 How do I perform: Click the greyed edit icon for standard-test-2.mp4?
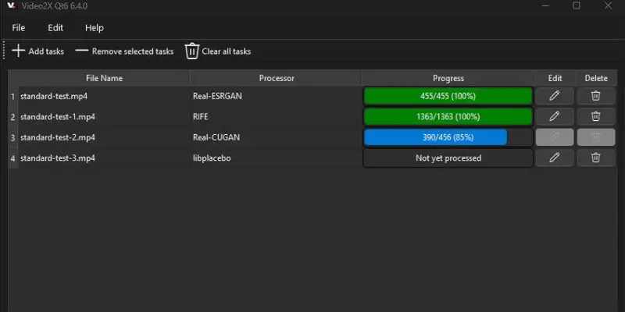554,137
